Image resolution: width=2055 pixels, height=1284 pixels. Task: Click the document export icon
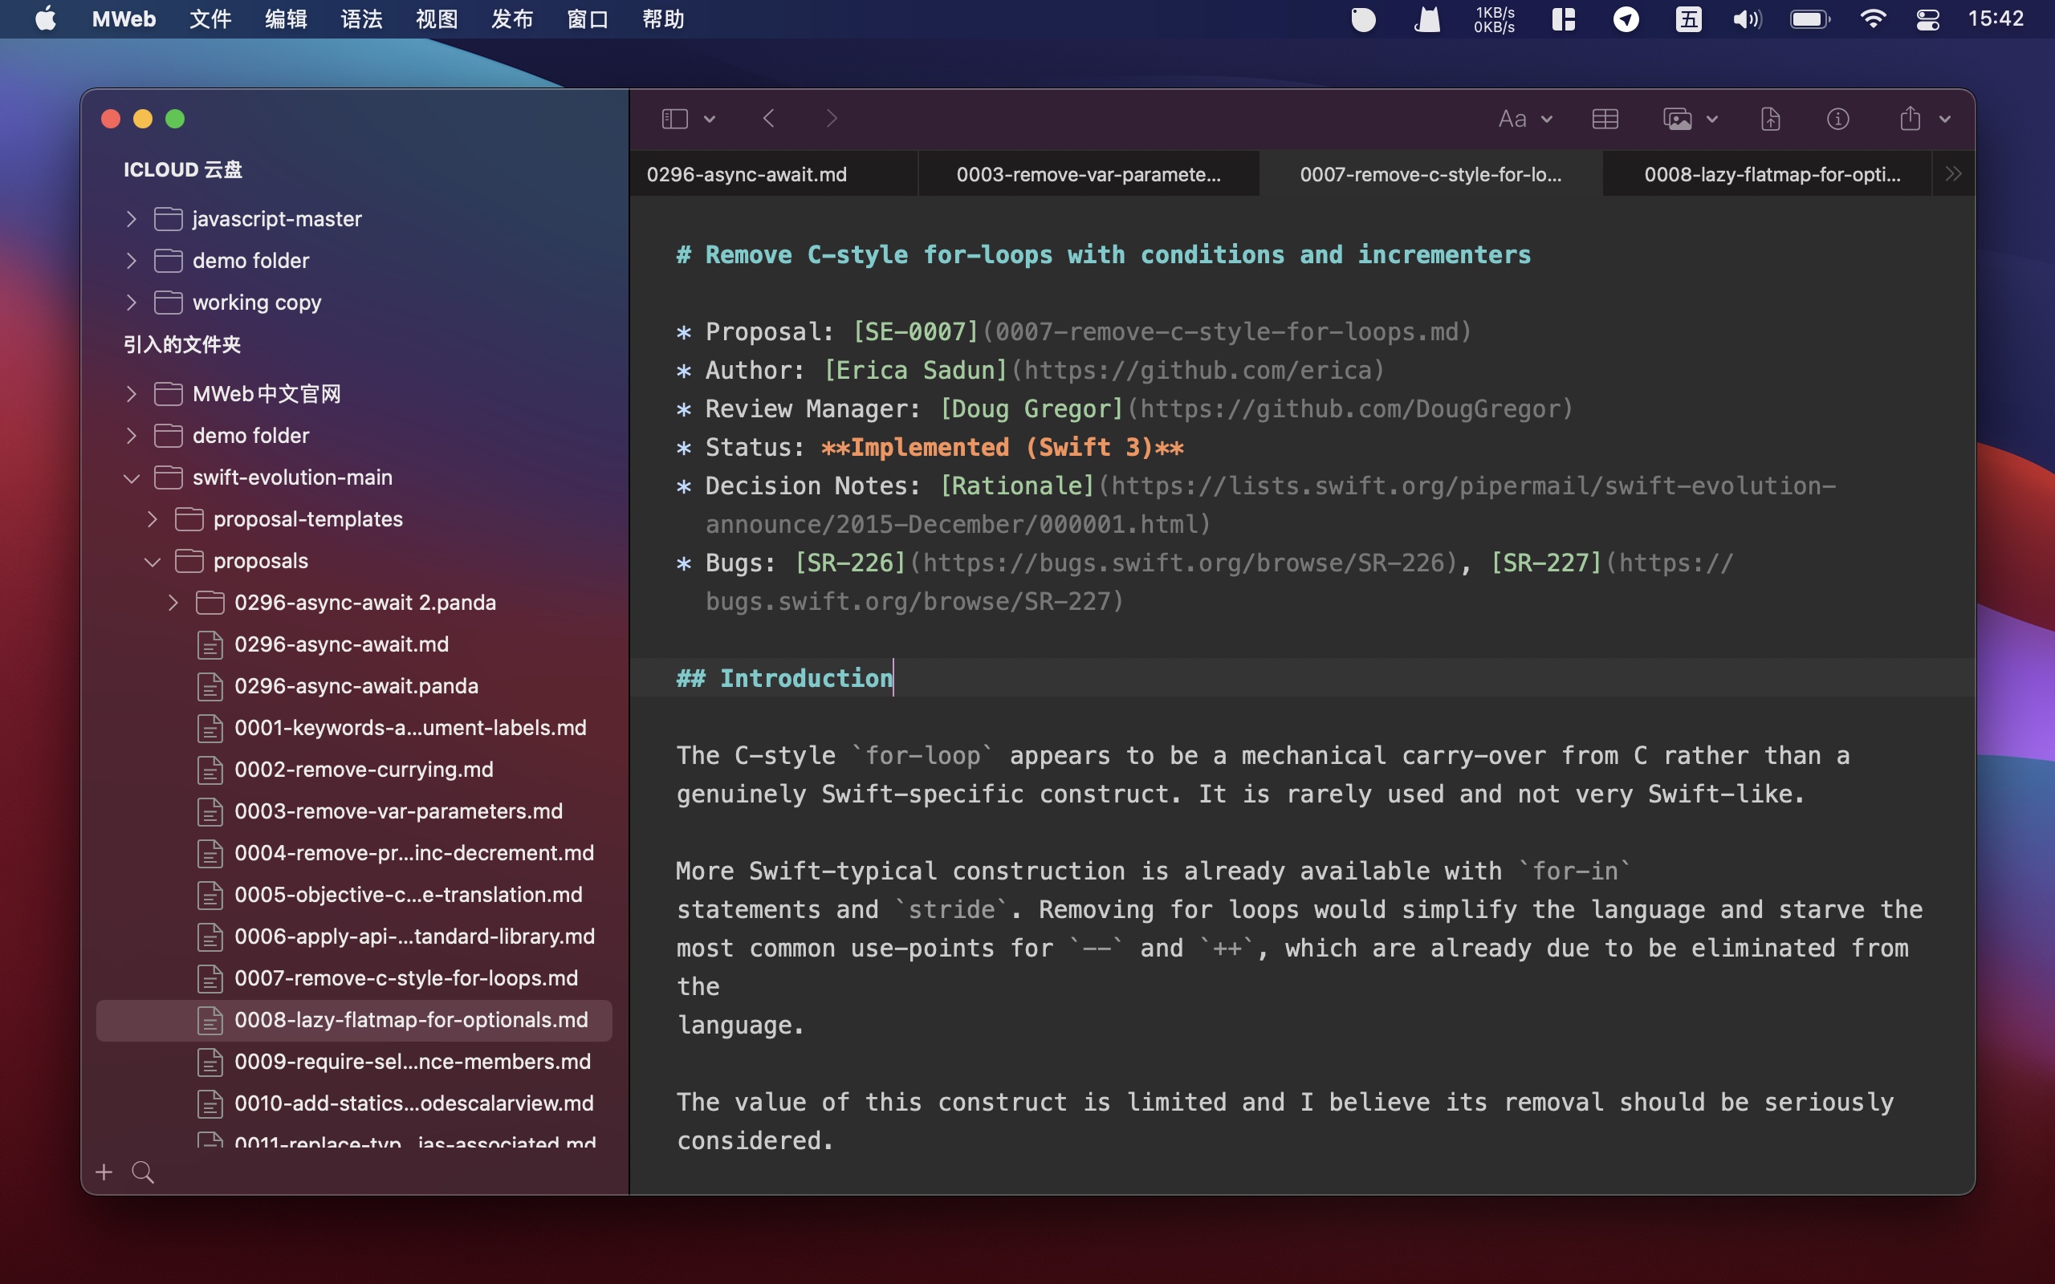tap(1771, 119)
